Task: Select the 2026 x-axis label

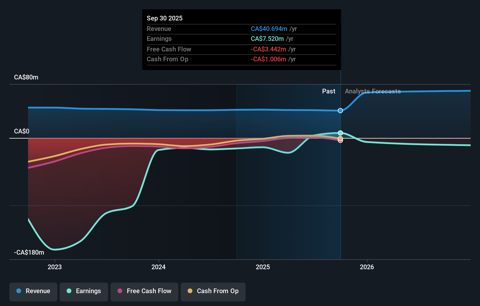Action: tap(367, 267)
